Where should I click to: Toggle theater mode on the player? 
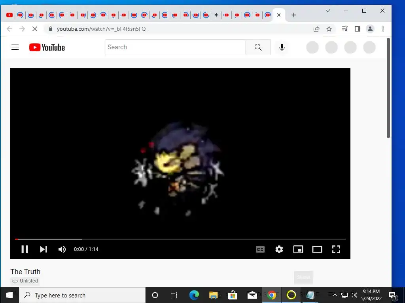[317, 249]
